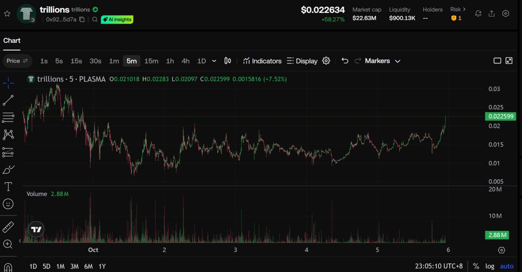
Task: Select the 30s interval
Action: 95,61
